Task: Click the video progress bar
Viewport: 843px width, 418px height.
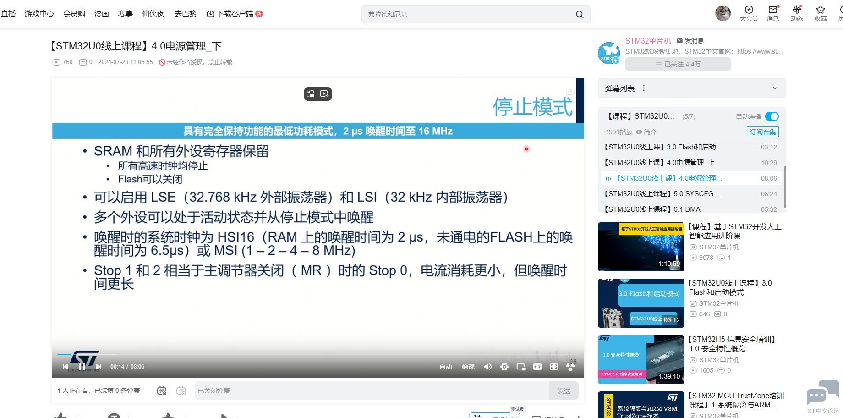Action: tap(318, 354)
